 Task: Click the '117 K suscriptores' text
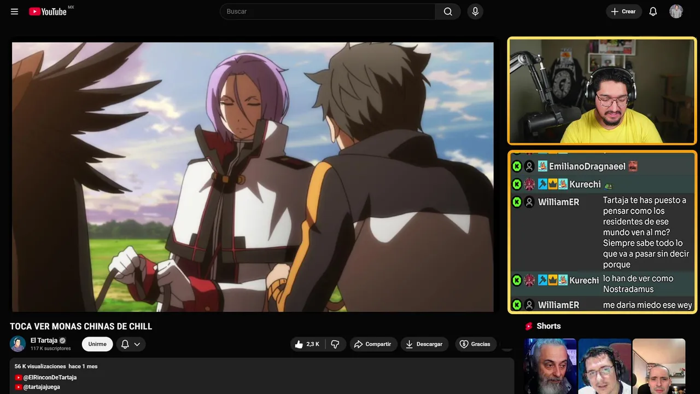point(51,349)
